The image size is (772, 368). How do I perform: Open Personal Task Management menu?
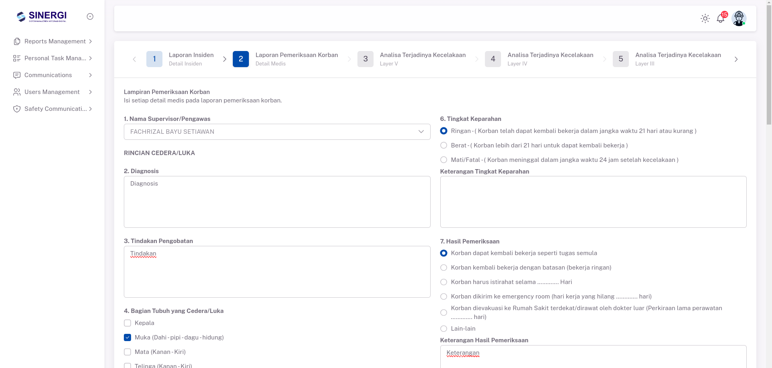click(53, 58)
